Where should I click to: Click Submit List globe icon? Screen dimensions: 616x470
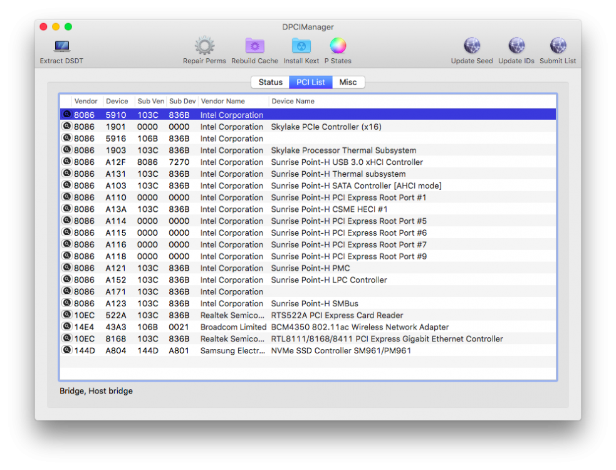coord(558,46)
